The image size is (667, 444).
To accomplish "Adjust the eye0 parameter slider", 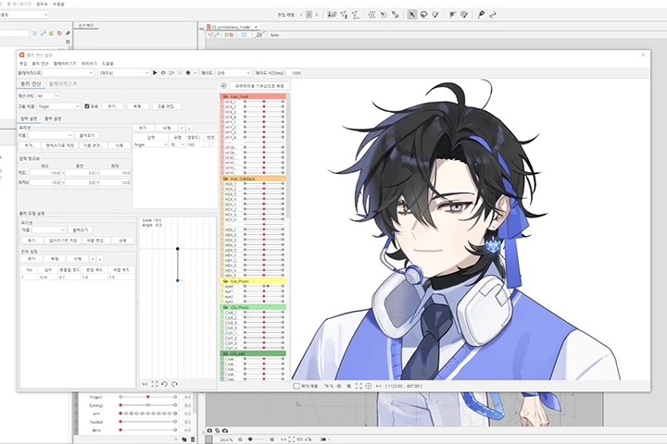I will [264, 287].
